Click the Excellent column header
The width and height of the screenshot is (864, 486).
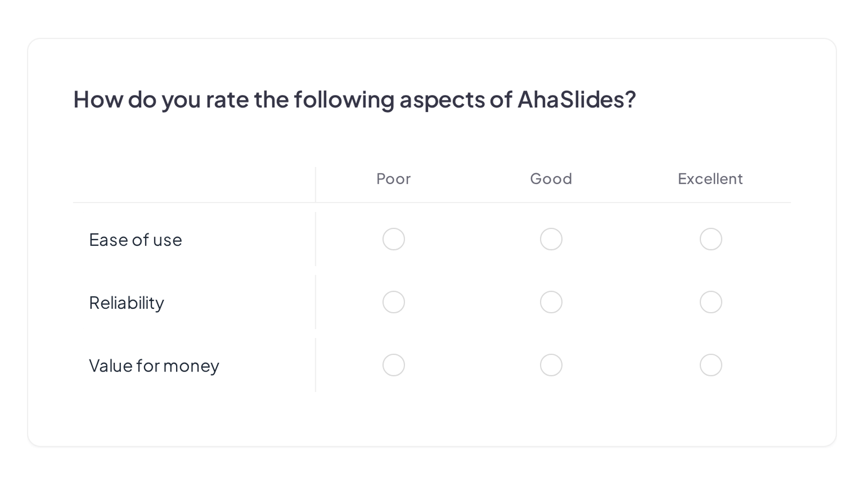[711, 179]
